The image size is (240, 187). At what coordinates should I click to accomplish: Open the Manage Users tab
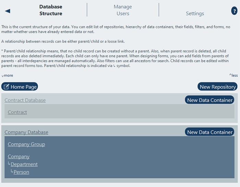pyautogui.click(x=123, y=10)
